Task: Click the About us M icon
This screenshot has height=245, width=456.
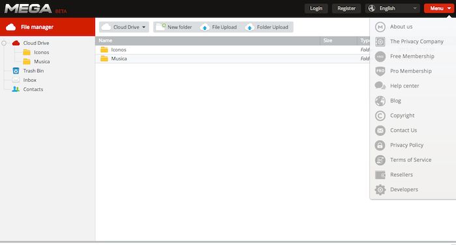Action: (x=380, y=27)
